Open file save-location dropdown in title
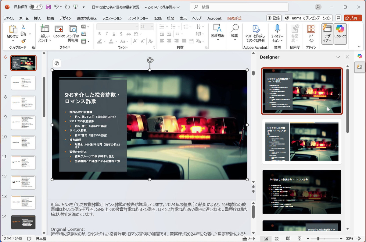The height and width of the screenshot is (242, 366). pos(178,7)
